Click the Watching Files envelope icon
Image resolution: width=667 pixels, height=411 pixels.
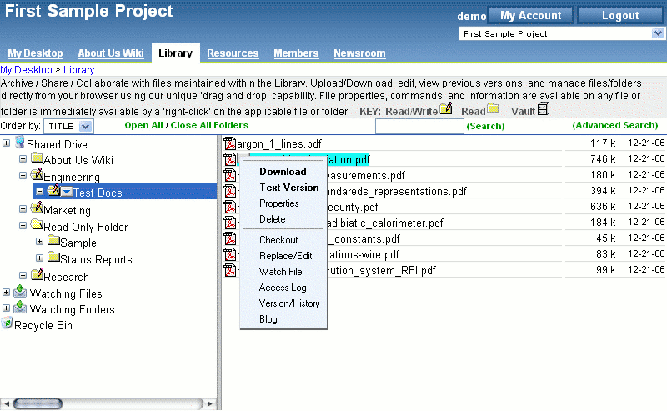[20, 292]
